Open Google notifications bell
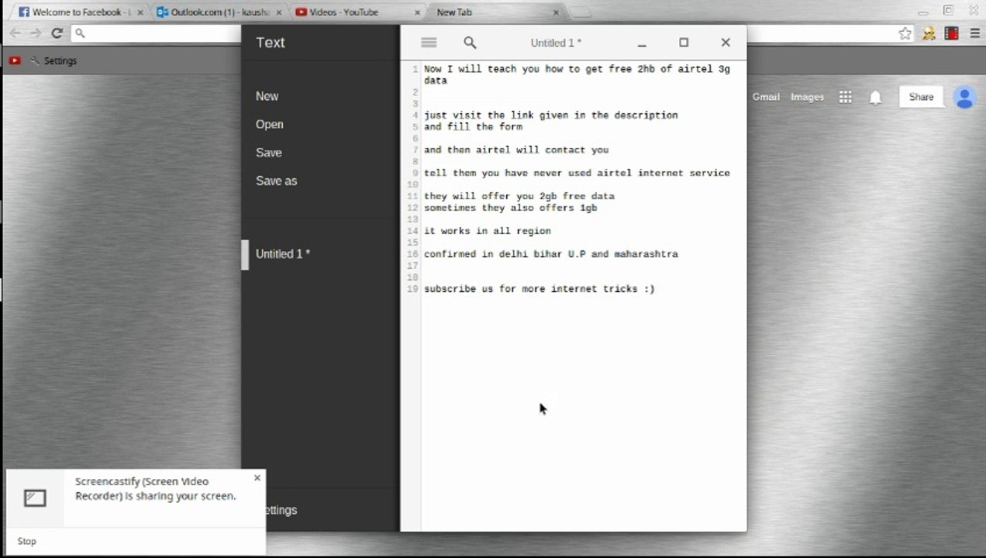The width and height of the screenshot is (986, 558). [x=875, y=98]
